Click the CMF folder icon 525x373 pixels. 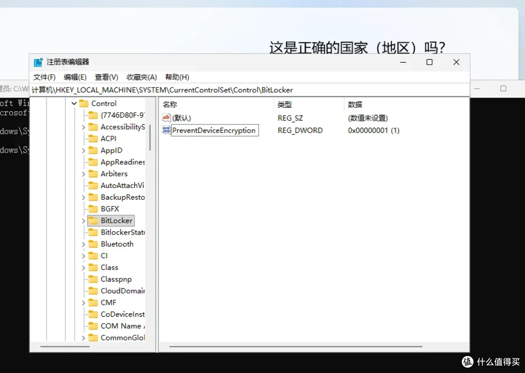93,303
